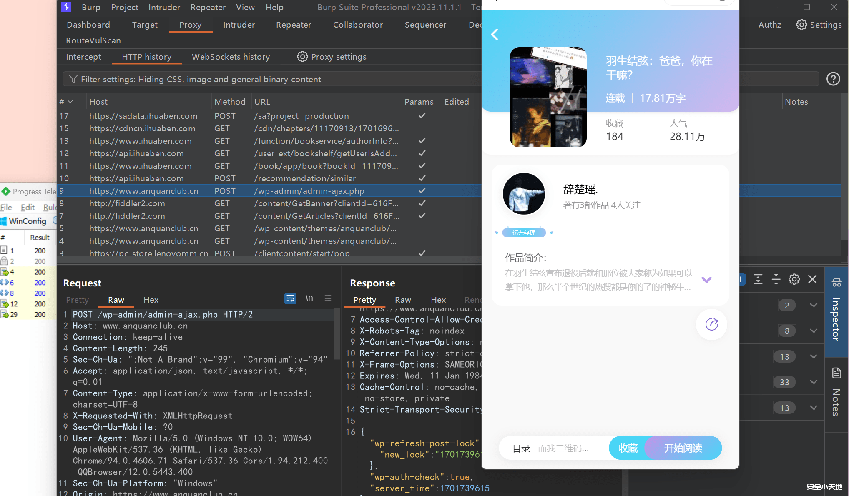Click the help question mark icon
This screenshot has height=496, width=849.
[x=833, y=79]
